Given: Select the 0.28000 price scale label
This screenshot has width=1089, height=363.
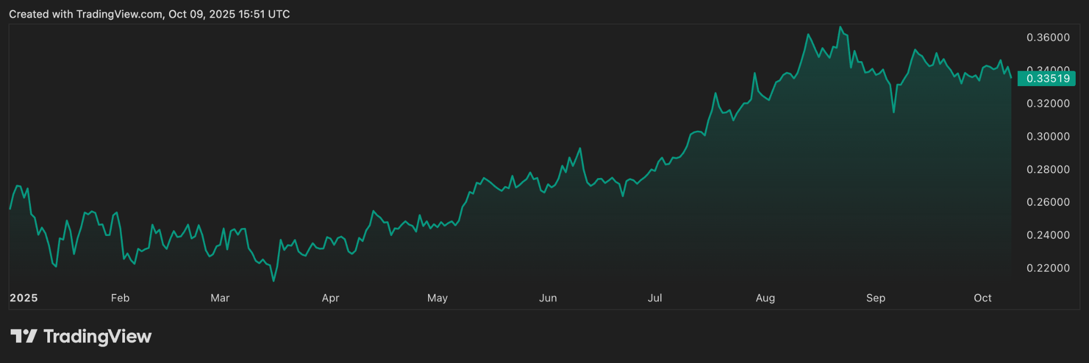Looking at the screenshot, I should coord(1048,170).
